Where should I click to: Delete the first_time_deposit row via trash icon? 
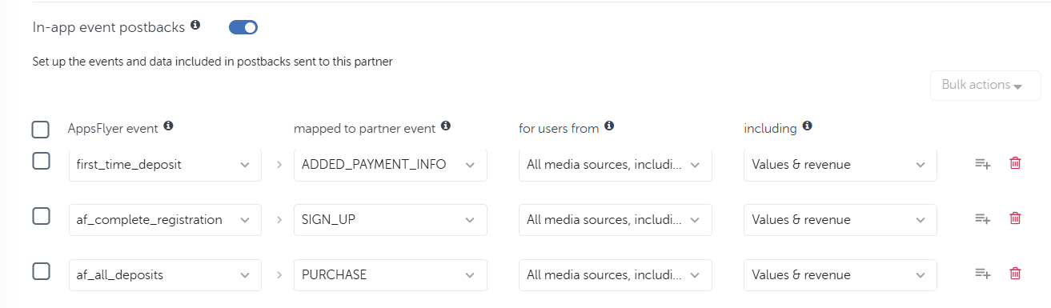pyautogui.click(x=1015, y=163)
